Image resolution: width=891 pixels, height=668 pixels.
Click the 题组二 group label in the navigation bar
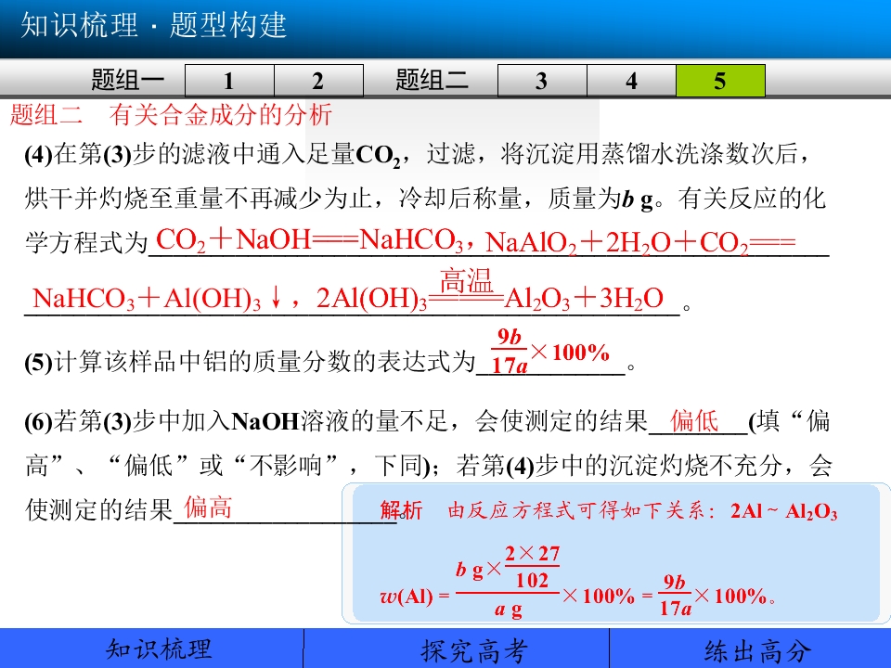[x=432, y=80]
